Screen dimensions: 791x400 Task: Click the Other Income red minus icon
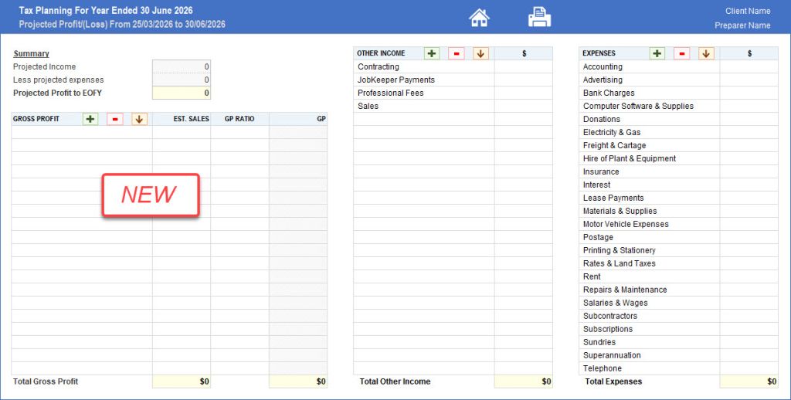coord(457,53)
